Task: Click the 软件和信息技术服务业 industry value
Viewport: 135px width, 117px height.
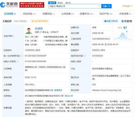Action: pyautogui.click(x=102, y=69)
